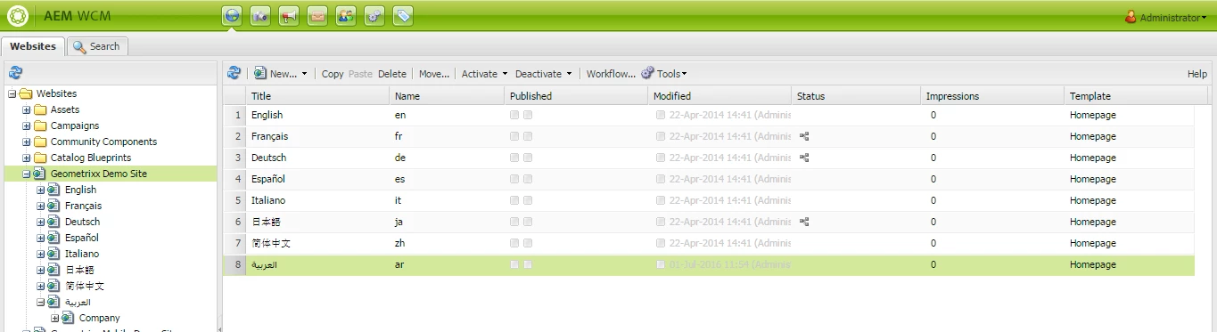Collapse the Websites root node
Image resolution: width=1217 pixels, height=332 pixels.
[x=12, y=93]
